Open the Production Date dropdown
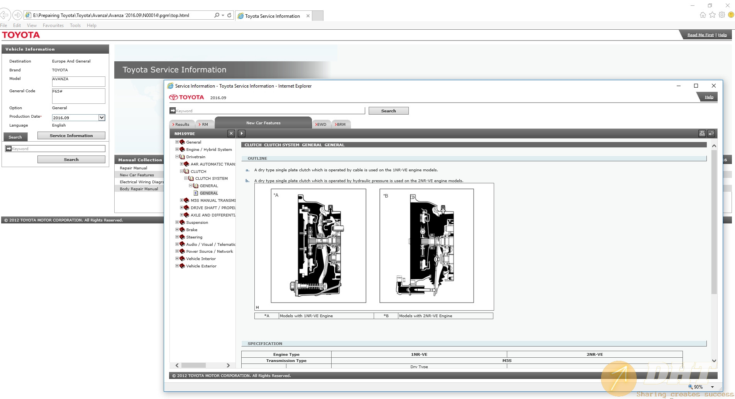The height and width of the screenshot is (399, 735). (102, 118)
